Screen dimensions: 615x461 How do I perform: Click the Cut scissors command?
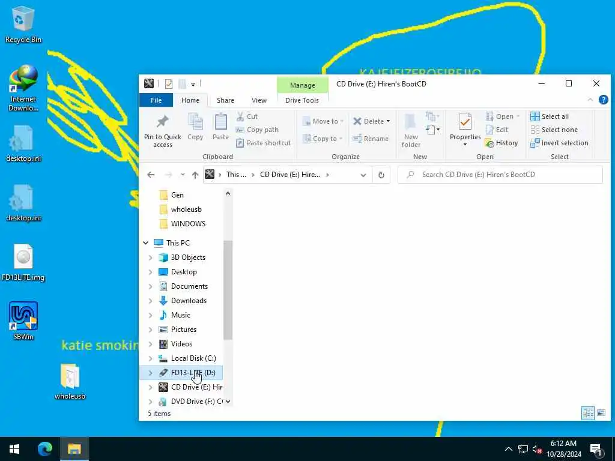(247, 116)
